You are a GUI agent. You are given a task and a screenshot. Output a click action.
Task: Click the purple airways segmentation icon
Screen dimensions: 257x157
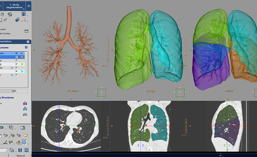(25, 103)
